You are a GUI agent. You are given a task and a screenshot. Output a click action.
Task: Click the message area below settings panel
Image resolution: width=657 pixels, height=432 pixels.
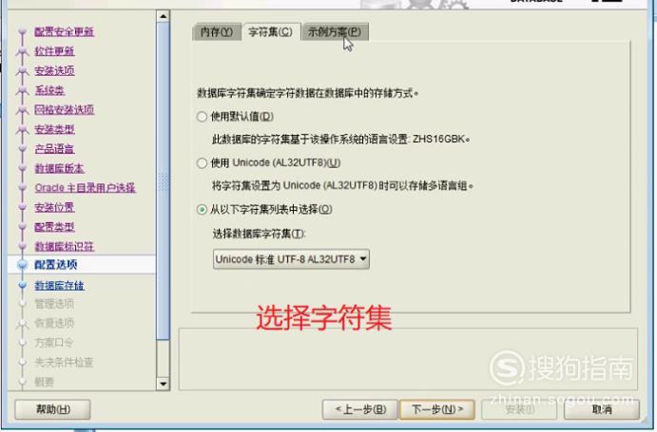(x=408, y=359)
